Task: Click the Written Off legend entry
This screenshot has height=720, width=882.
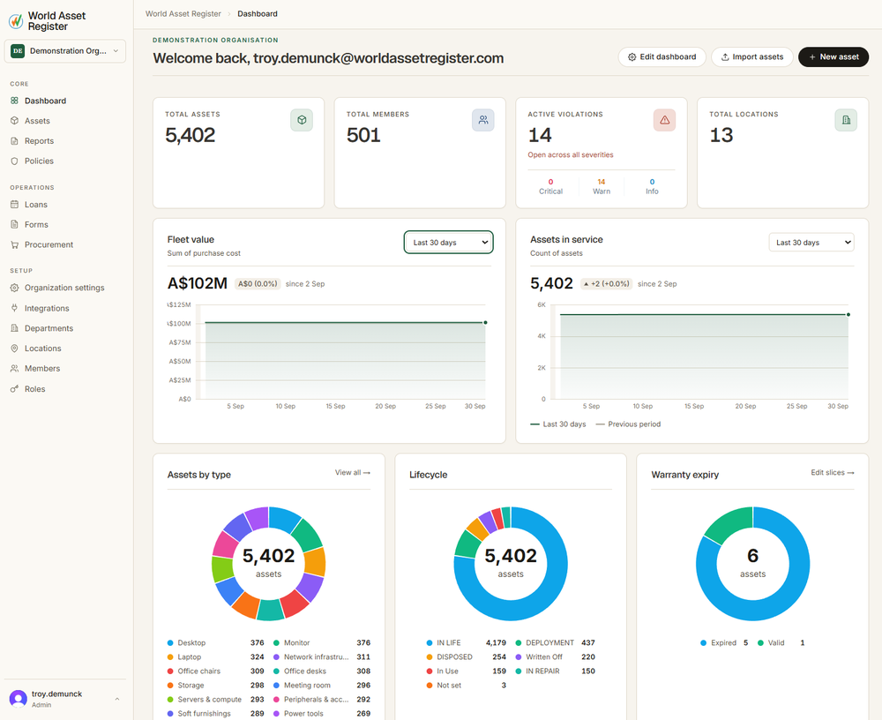Action: click(556, 657)
